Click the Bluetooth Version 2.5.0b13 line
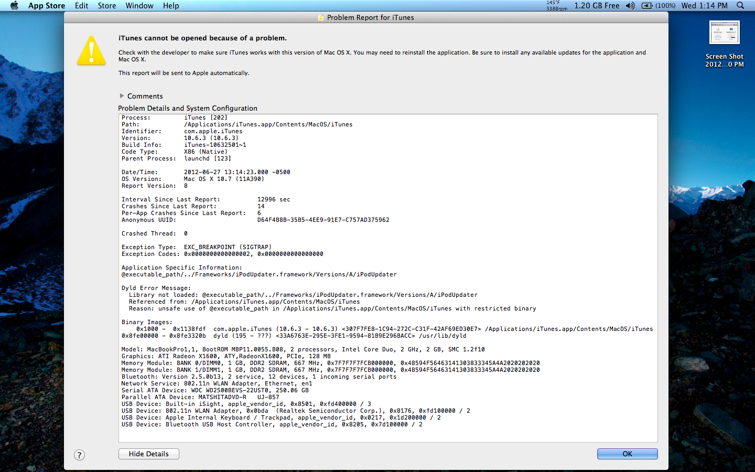Image resolution: width=755 pixels, height=472 pixels. (x=259, y=377)
